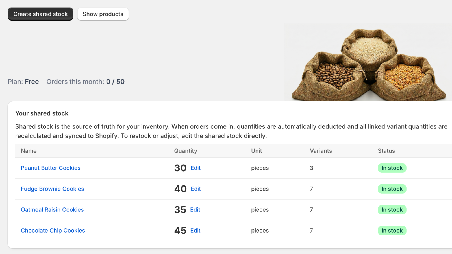The width and height of the screenshot is (452, 254).
Task: Open the Peanut Butter Cookies link
Action: [51, 168]
